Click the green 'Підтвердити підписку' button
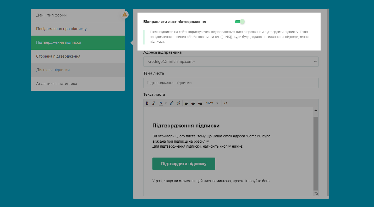 click(x=184, y=164)
